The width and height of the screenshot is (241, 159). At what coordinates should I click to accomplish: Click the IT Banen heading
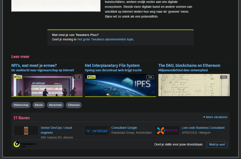click(x=22, y=118)
